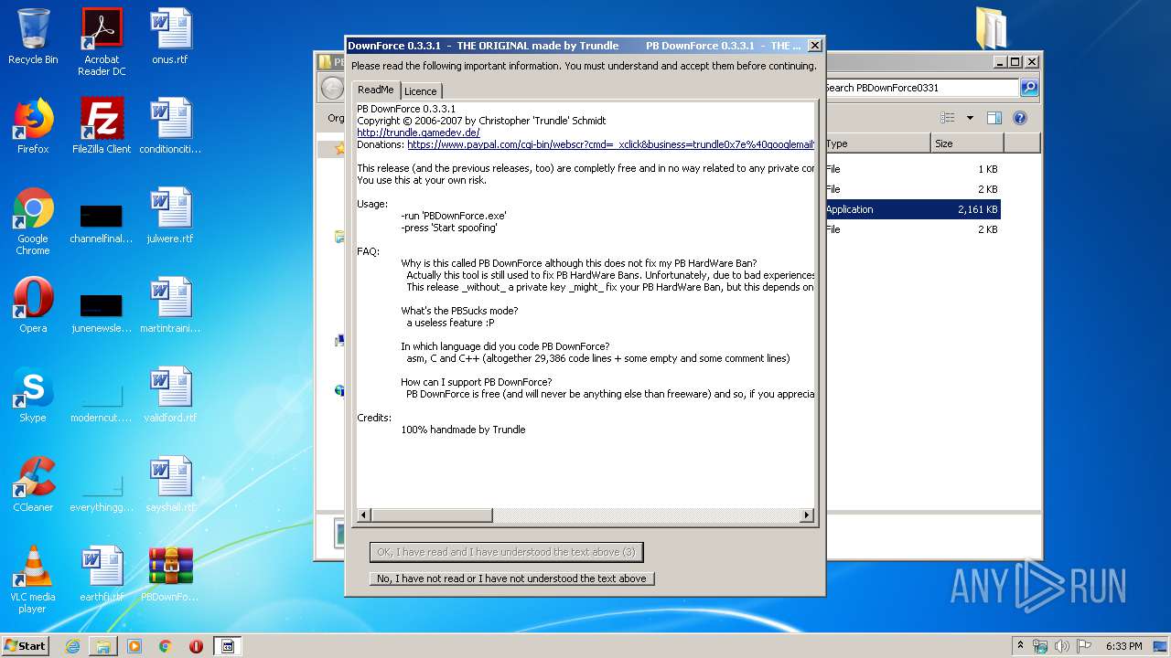1171x658 pixels.
Task: Open the PayPal donations link
Action: (610, 144)
